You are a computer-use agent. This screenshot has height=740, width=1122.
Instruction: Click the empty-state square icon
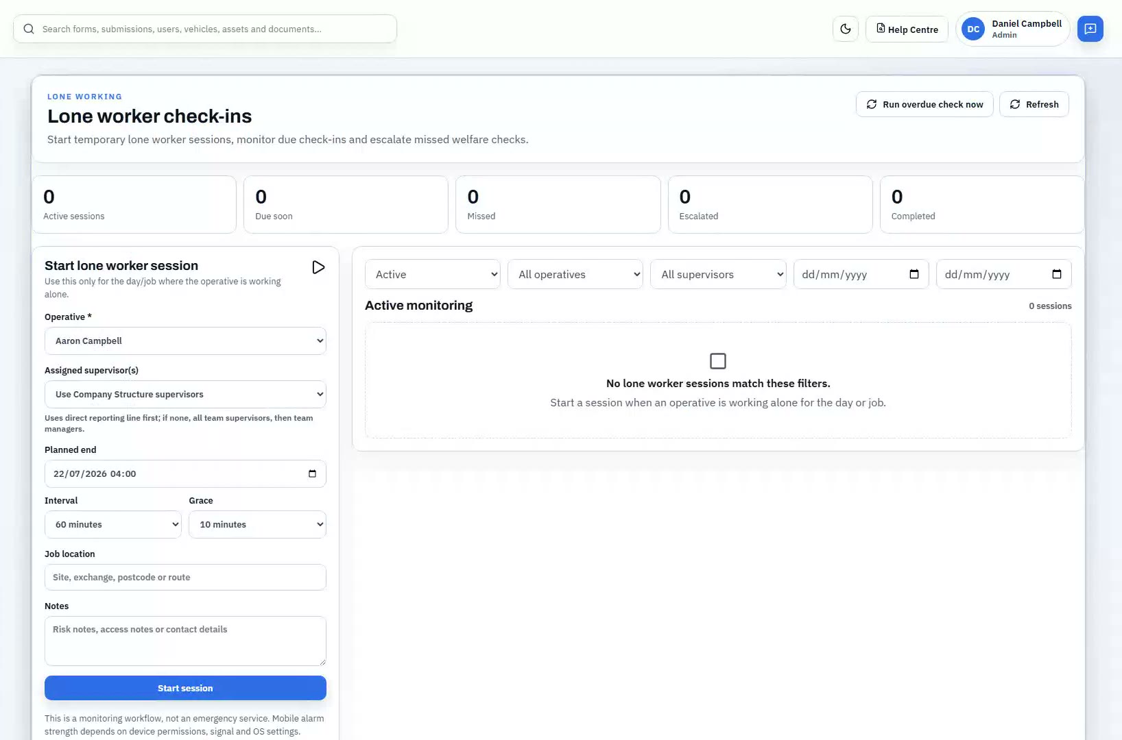[x=718, y=361]
